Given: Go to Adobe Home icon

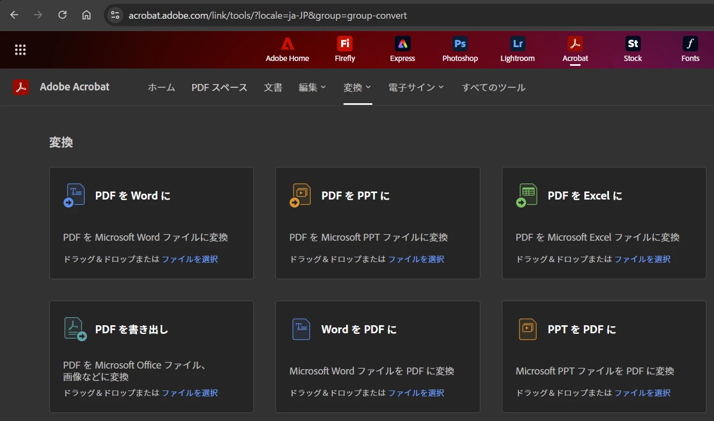Looking at the screenshot, I should [288, 44].
